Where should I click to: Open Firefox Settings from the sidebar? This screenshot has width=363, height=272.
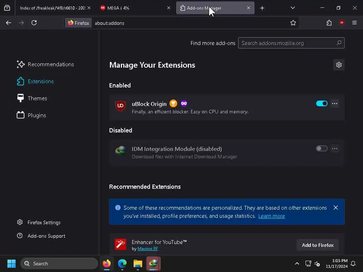(39, 222)
